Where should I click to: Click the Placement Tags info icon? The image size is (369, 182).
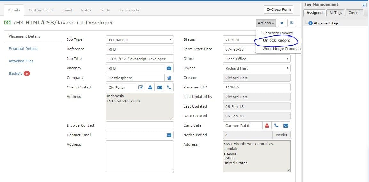point(310,23)
